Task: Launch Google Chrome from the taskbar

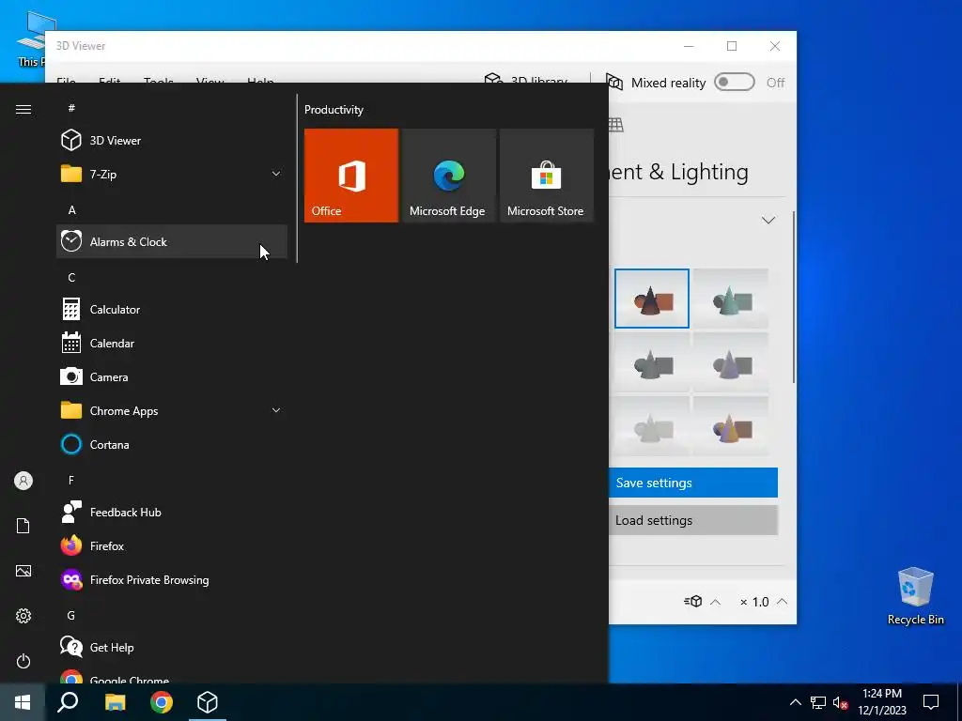Action: tap(162, 702)
